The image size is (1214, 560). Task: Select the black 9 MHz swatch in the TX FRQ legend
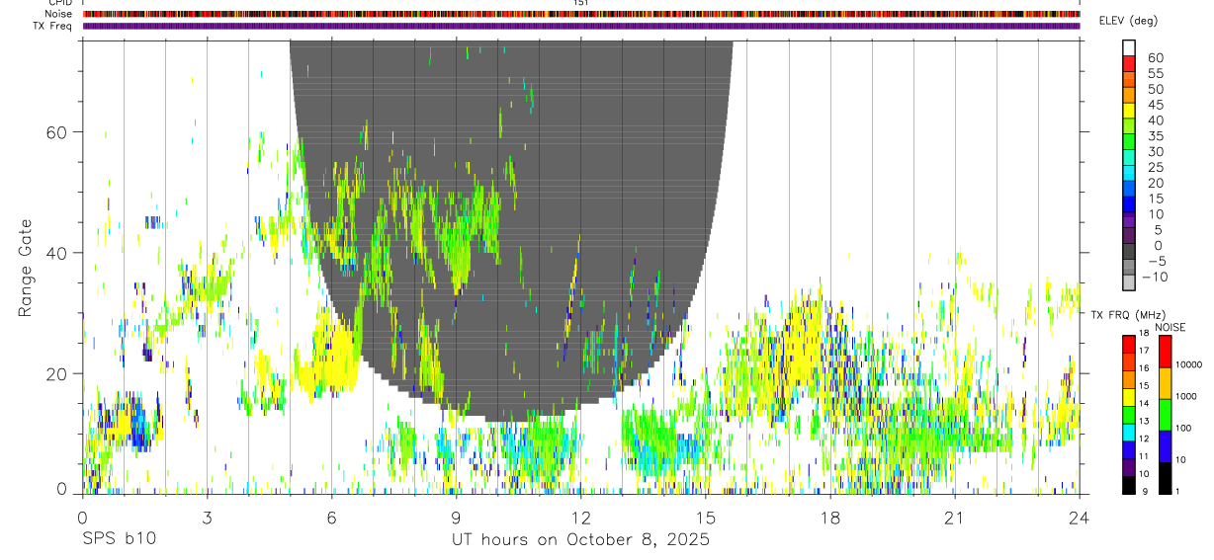tap(1128, 485)
